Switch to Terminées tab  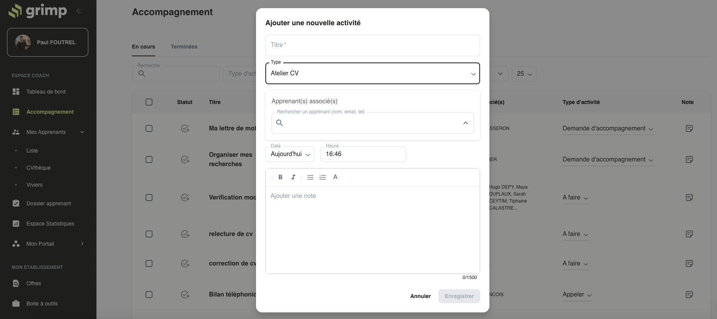pyautogui.click(x=184, y=47)
